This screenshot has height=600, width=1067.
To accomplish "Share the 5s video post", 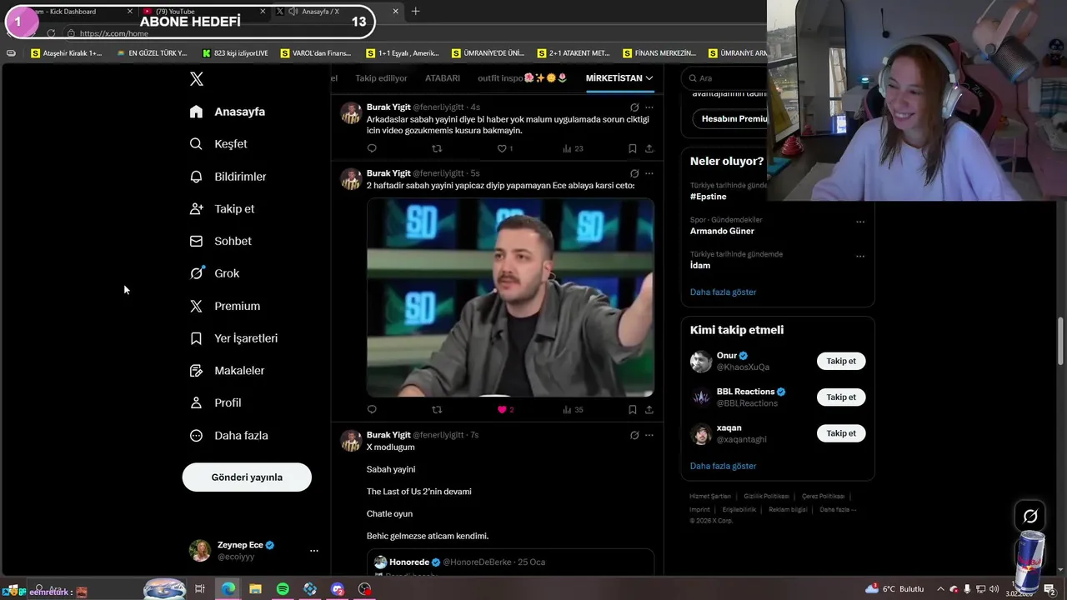I will [x=649, y=409].
